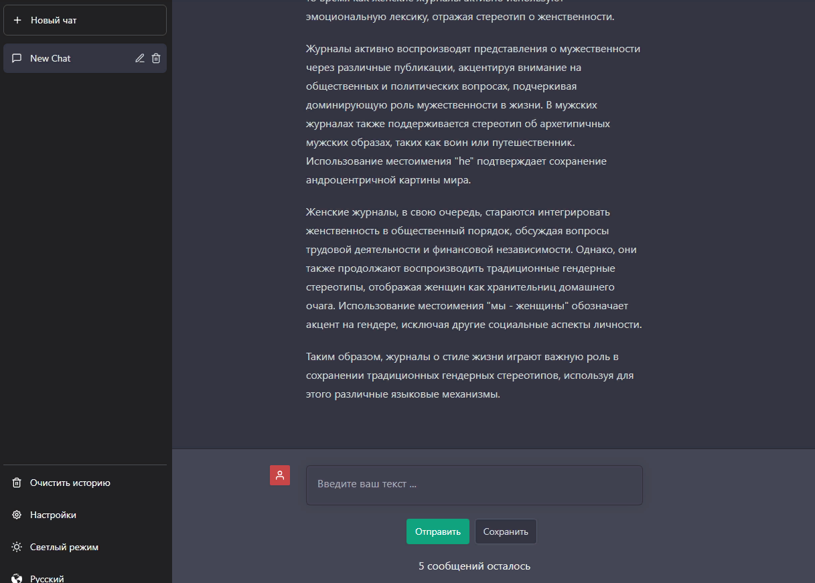Click the trash icon next to Очистить историю

click(x=17, y=483)
